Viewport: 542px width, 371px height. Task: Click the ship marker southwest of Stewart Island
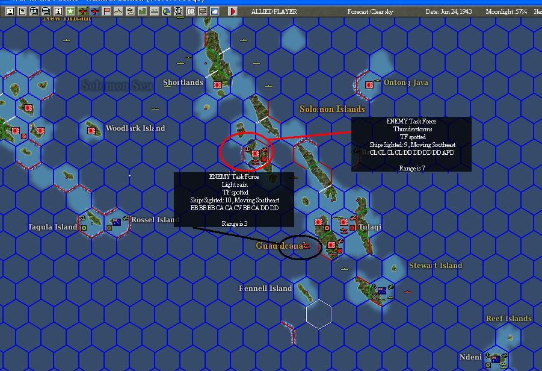click(345, 269)
